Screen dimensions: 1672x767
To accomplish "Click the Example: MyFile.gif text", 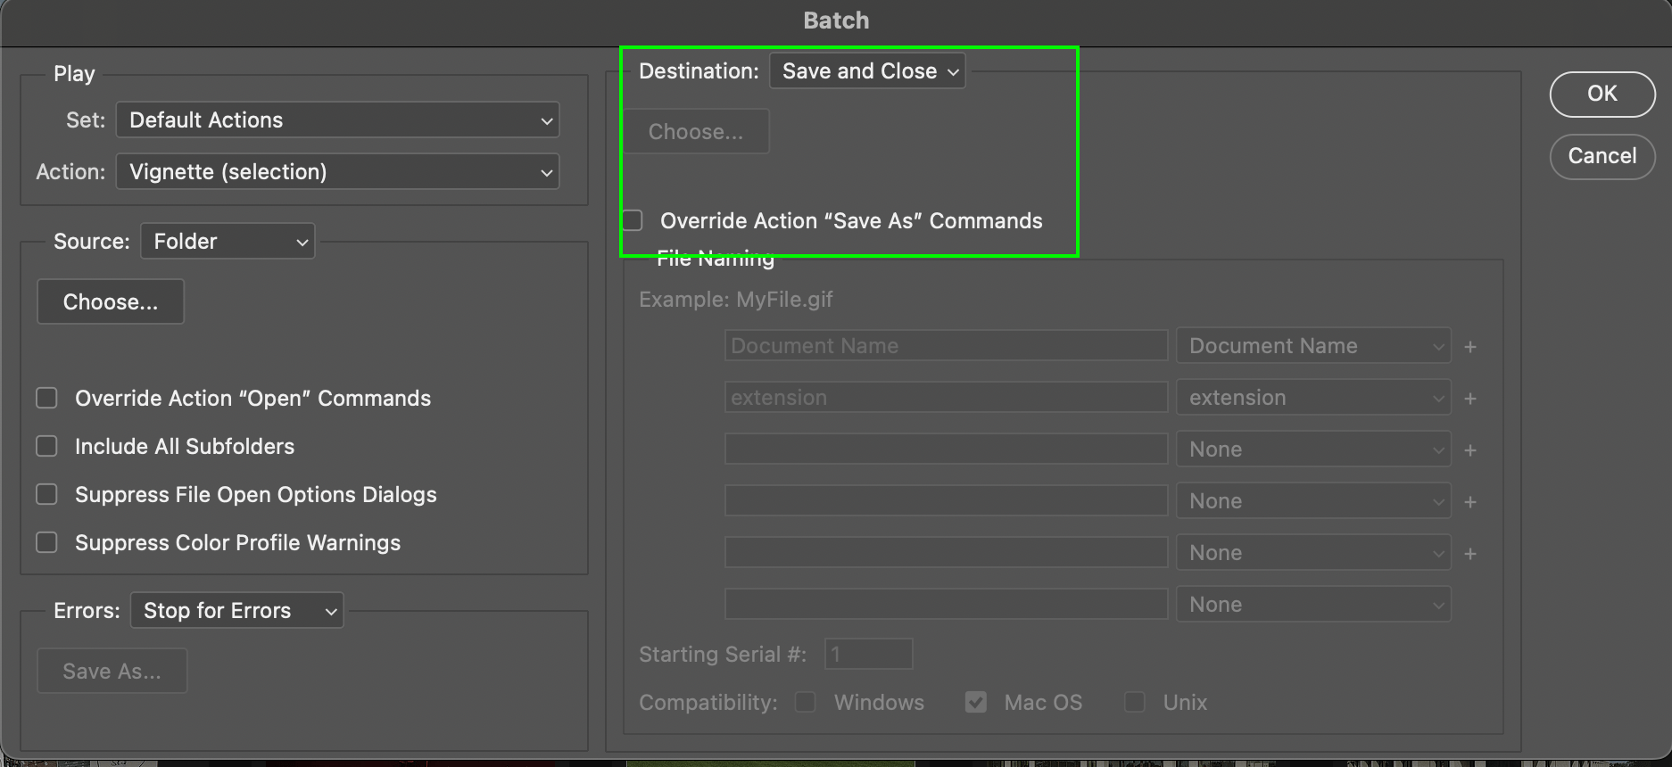I will pos(736,300).
